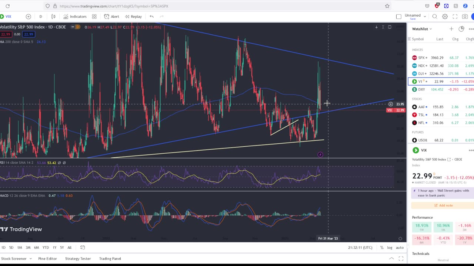Open the go-to-date calendar icon
Image resolution: width=474 pixels, height=266 pixels.
coord(83,248)
